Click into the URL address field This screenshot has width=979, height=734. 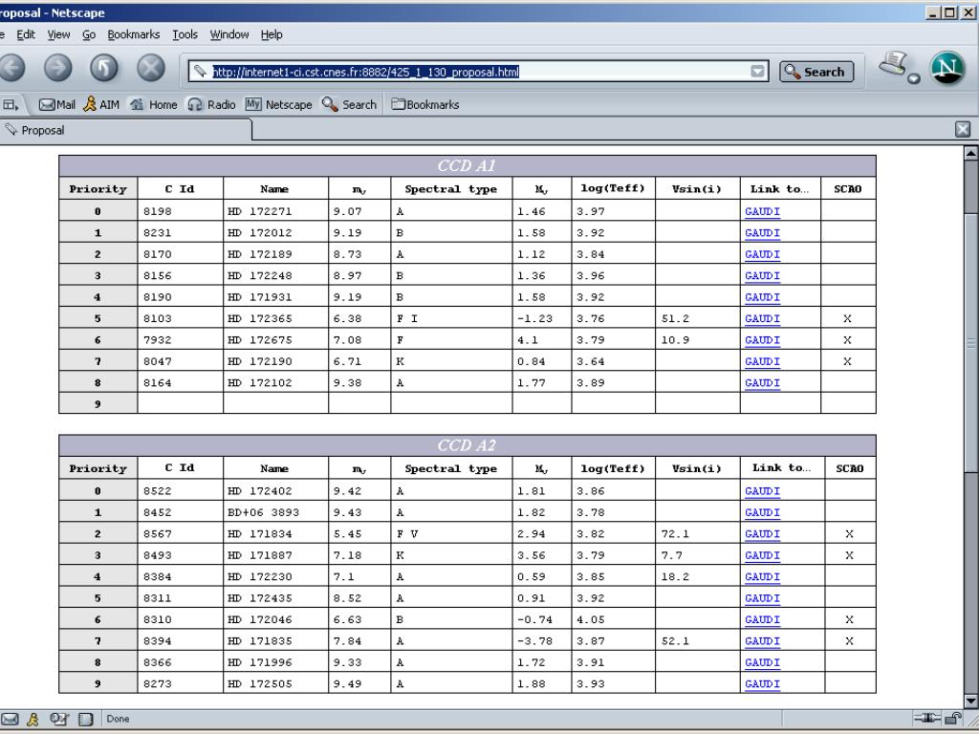[478, 72]
